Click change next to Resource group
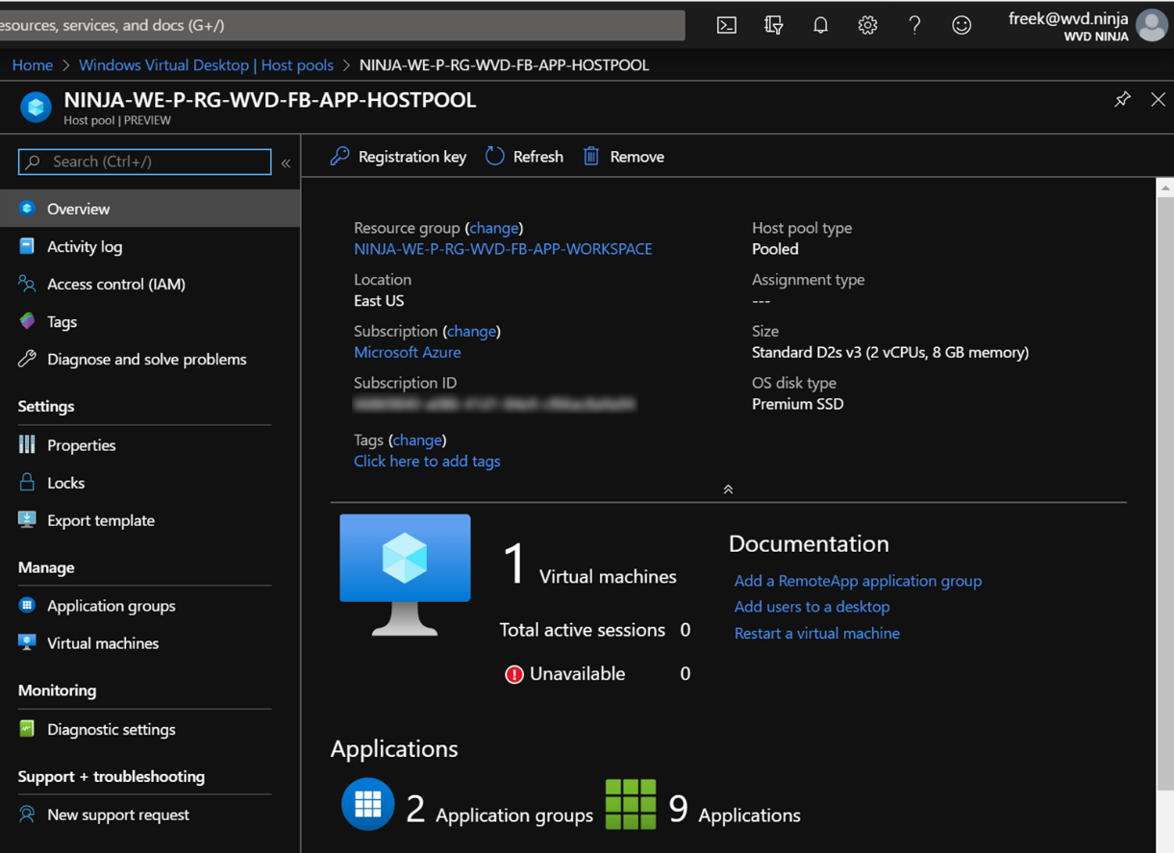The width and height of the screenshot is (1174, 853). click(494, 228)
